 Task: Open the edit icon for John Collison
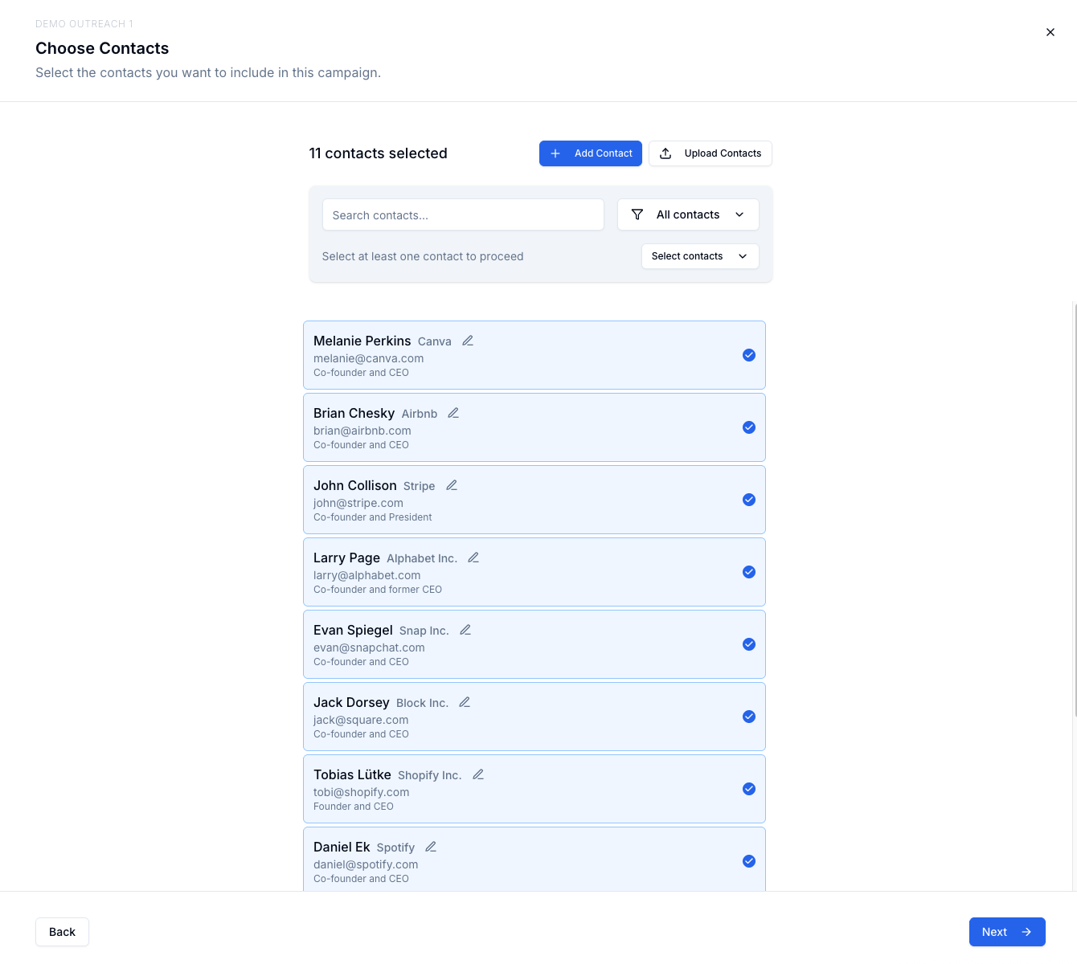click(x=451, y=485)
